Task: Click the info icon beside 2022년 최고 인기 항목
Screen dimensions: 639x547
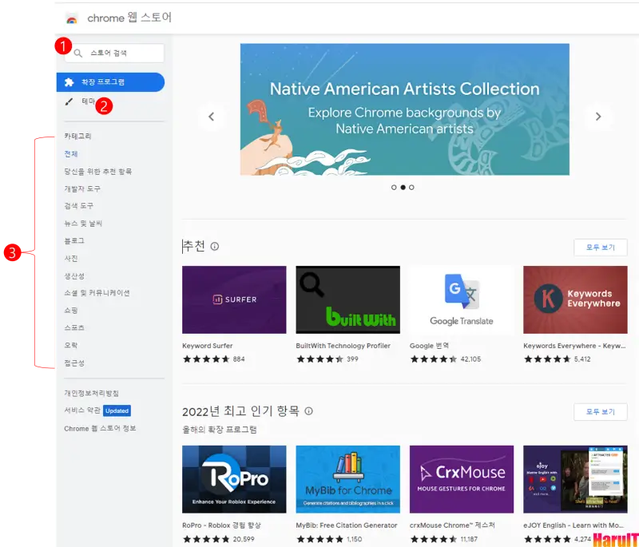Action: click(309, 411)
